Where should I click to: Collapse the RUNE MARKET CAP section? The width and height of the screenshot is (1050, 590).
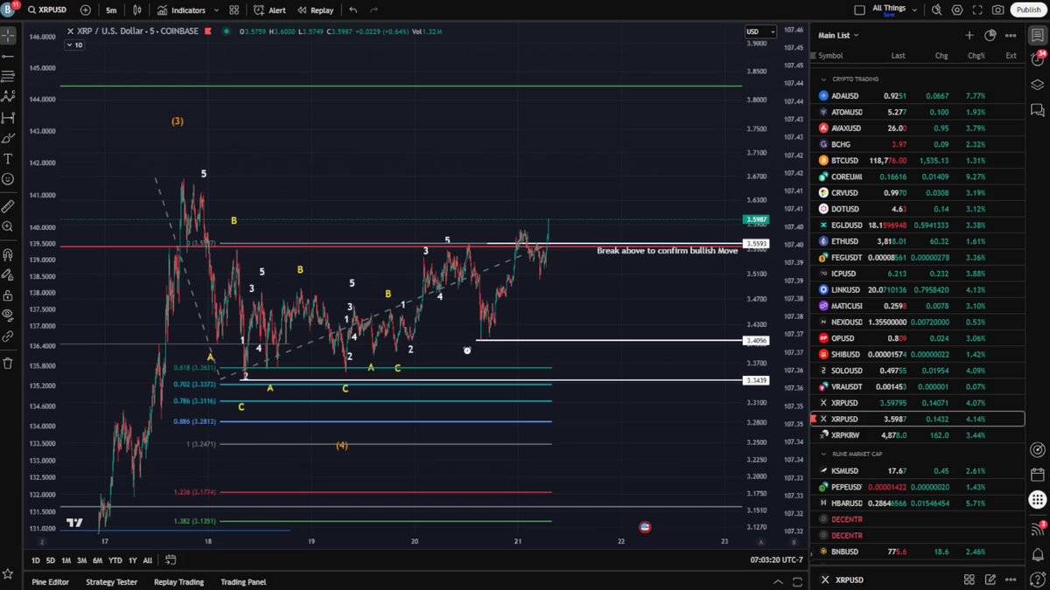(x=823, y=454)
